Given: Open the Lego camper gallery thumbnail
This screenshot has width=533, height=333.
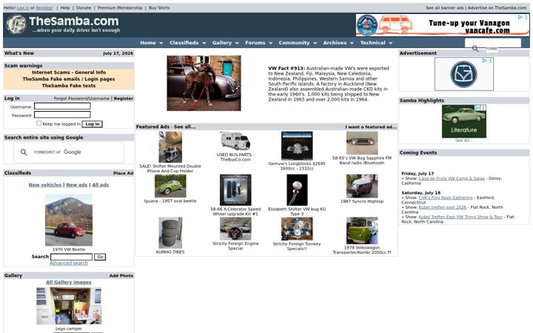Looking at the screenshot, I should pyautogui.click(x=69, y=306).
